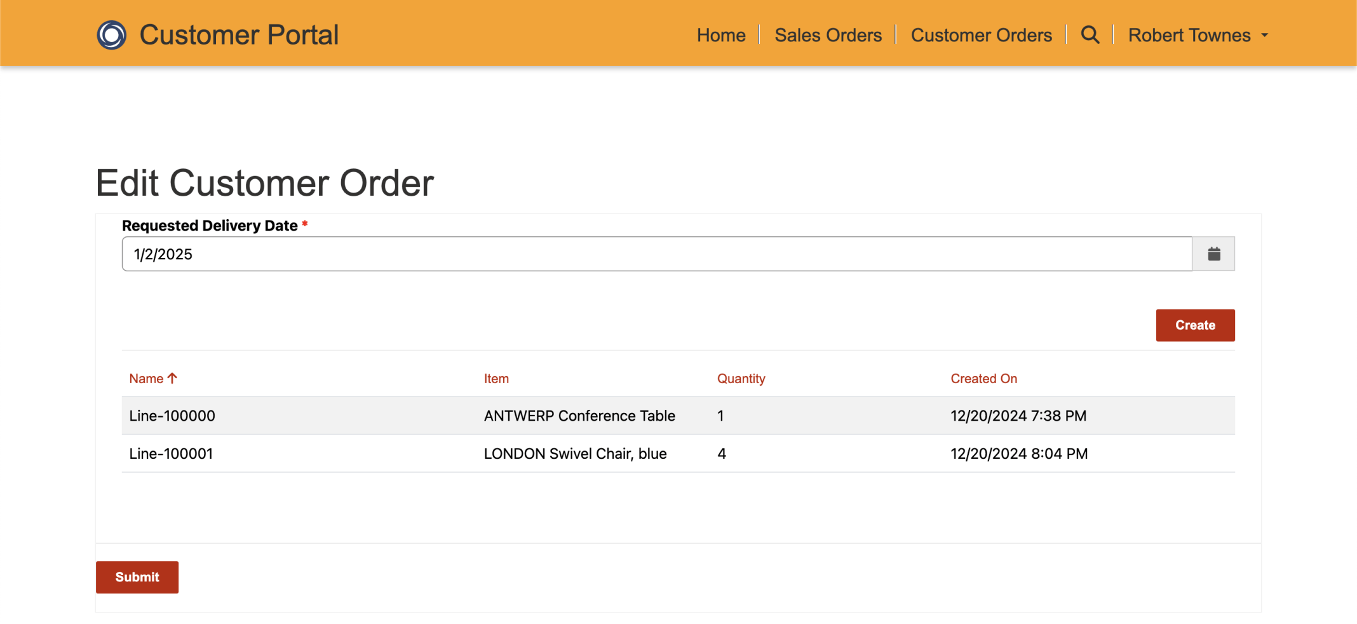Viewport: 1357px width, 624px height.
Task: Submit the customer order form
Action: click(137, 577)
